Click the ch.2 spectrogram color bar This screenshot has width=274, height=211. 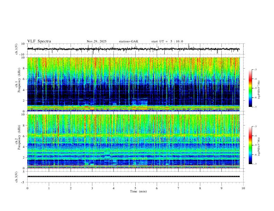[250, 145]
